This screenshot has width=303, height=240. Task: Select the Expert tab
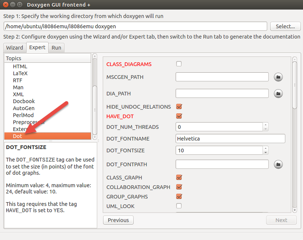click(x=37, y=47)
